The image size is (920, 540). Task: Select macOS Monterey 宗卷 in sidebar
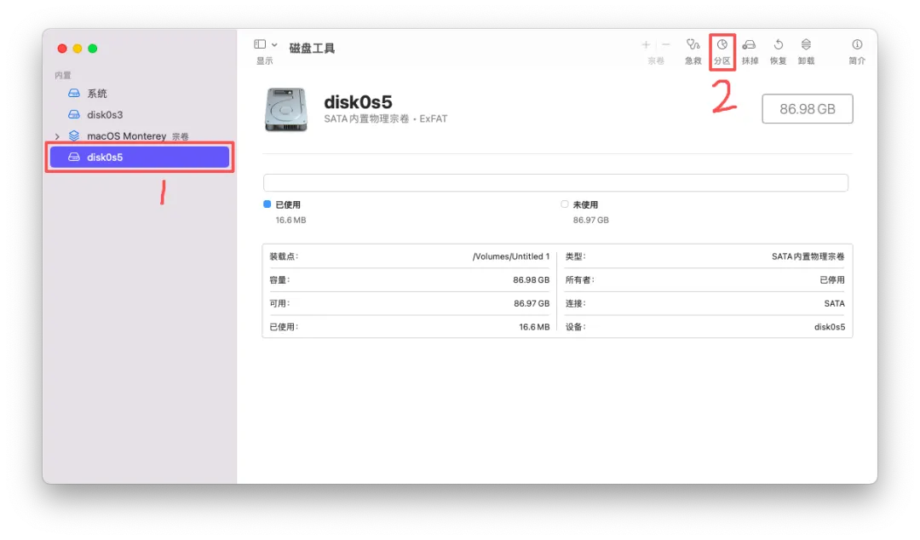pyautogui.click(x=140, y=136)
